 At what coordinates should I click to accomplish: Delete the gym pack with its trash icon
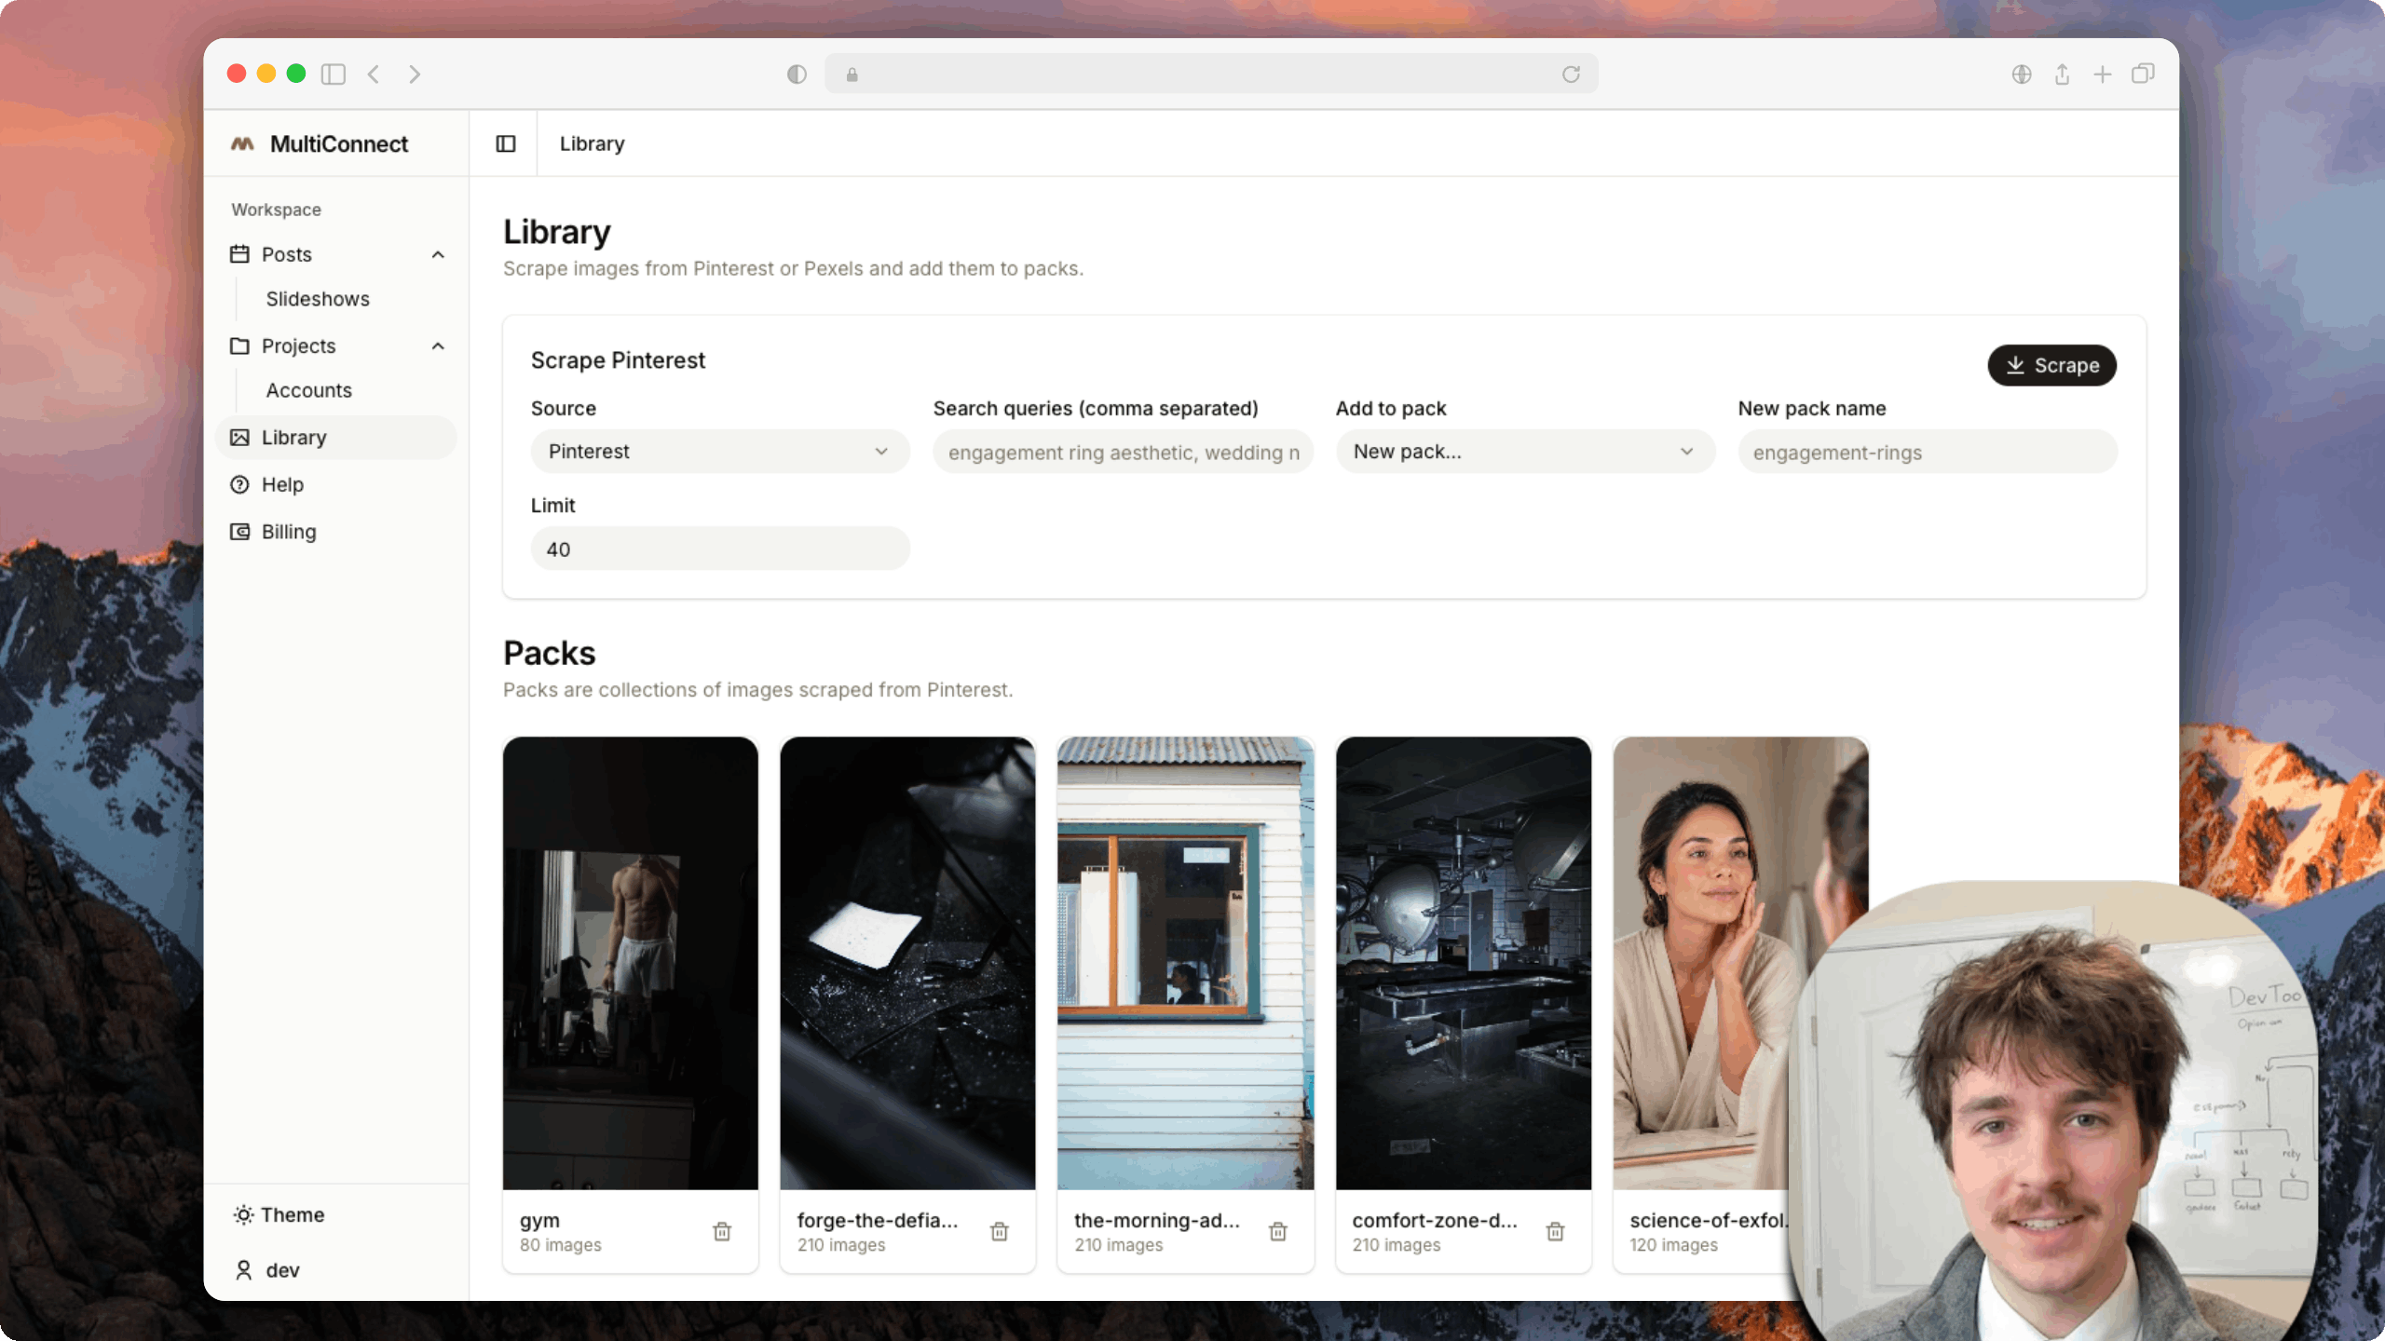click(722, 1231)
